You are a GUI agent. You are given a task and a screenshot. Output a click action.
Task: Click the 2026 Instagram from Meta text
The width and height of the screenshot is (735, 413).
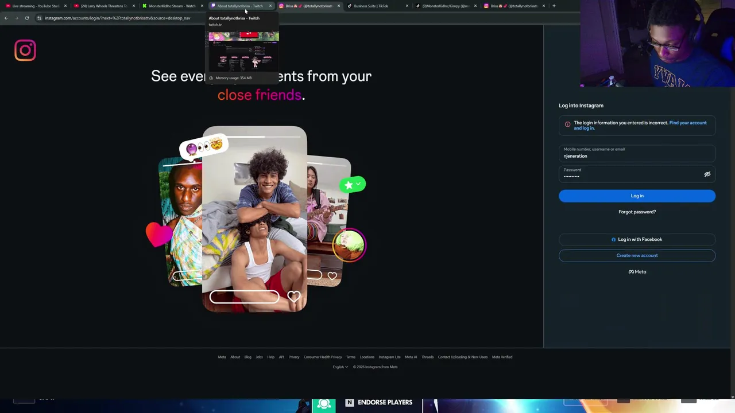point(375,367)
